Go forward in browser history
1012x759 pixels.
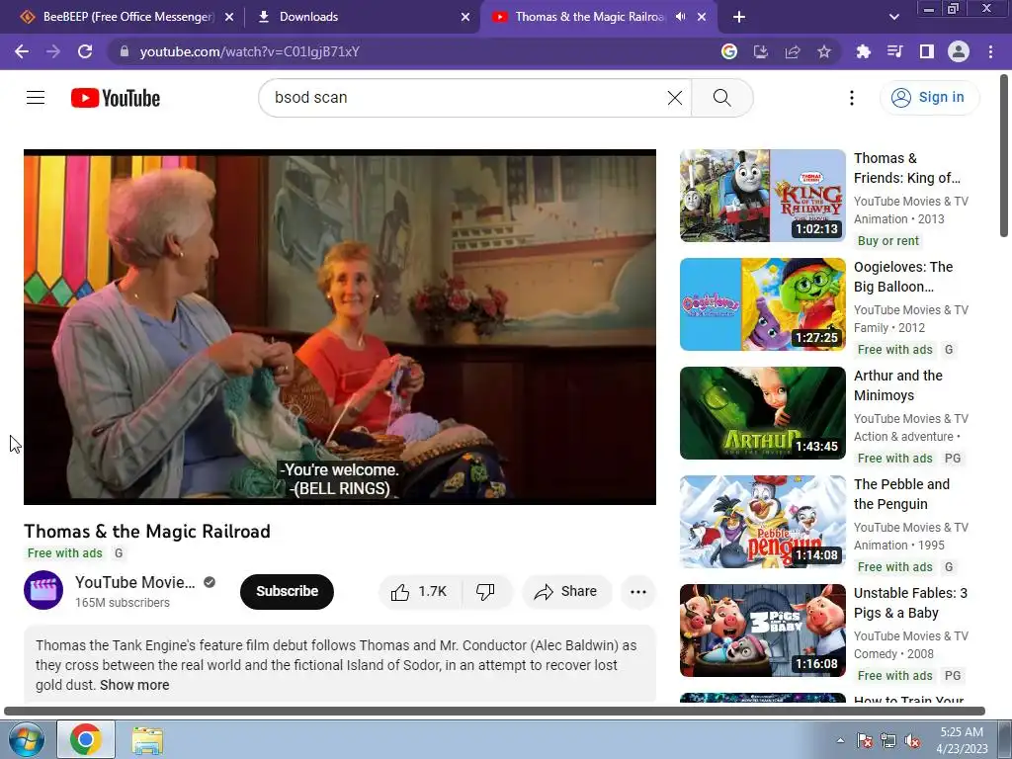click(53, 51)
